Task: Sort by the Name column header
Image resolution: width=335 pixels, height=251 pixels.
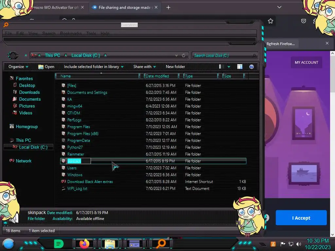Action: point(97,76)
